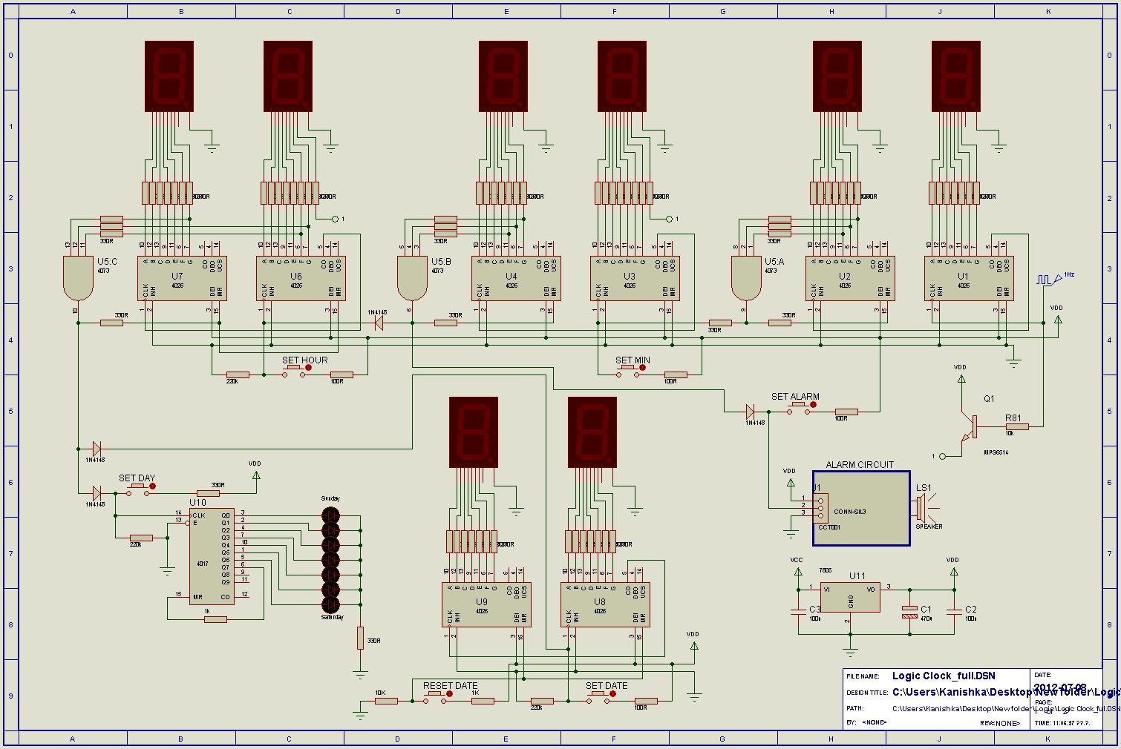This screenshot has height=749, width=1121.
Task: Click the SET MIN push button
Action: 628,371
